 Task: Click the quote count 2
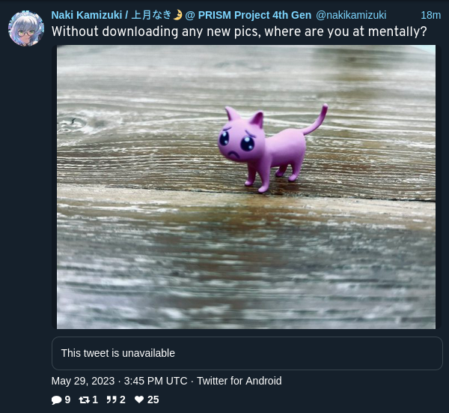tap(123, 400)
